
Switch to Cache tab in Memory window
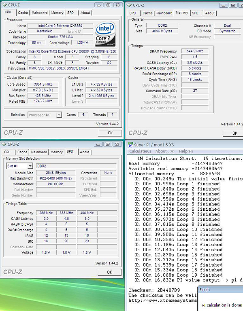tap(148, 13)
